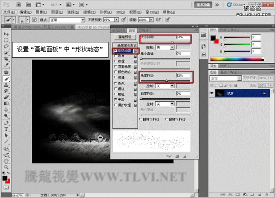The height and width of the screenshot is (198, 276).
Task: Open the 不透明度 slider arrow in options bar
Action: tap(116, 20)
